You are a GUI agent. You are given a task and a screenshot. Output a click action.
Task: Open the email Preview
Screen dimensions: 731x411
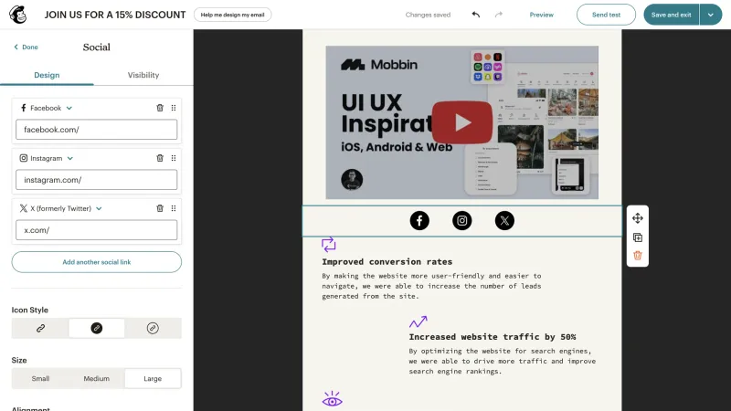tap(541, 15)
